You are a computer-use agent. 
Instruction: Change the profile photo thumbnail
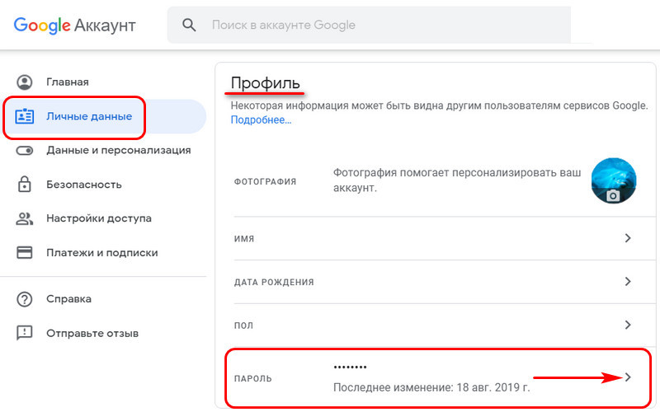coord(614,180)
